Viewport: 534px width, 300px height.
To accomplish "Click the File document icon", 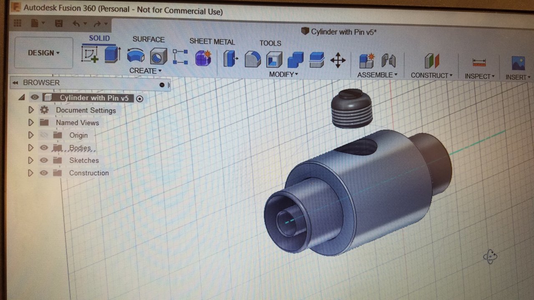I will point(34,23).
